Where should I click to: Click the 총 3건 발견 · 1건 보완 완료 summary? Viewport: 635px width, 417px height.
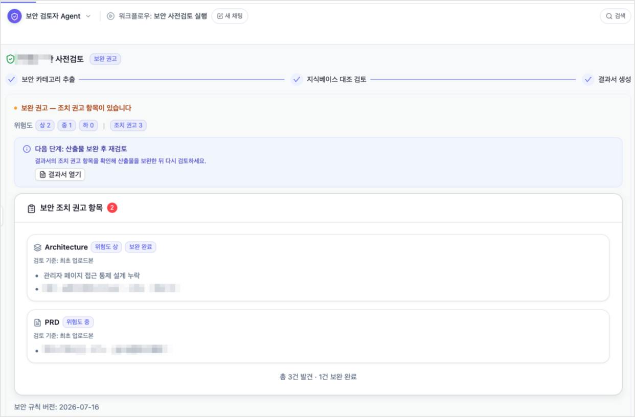pos(318,377)
